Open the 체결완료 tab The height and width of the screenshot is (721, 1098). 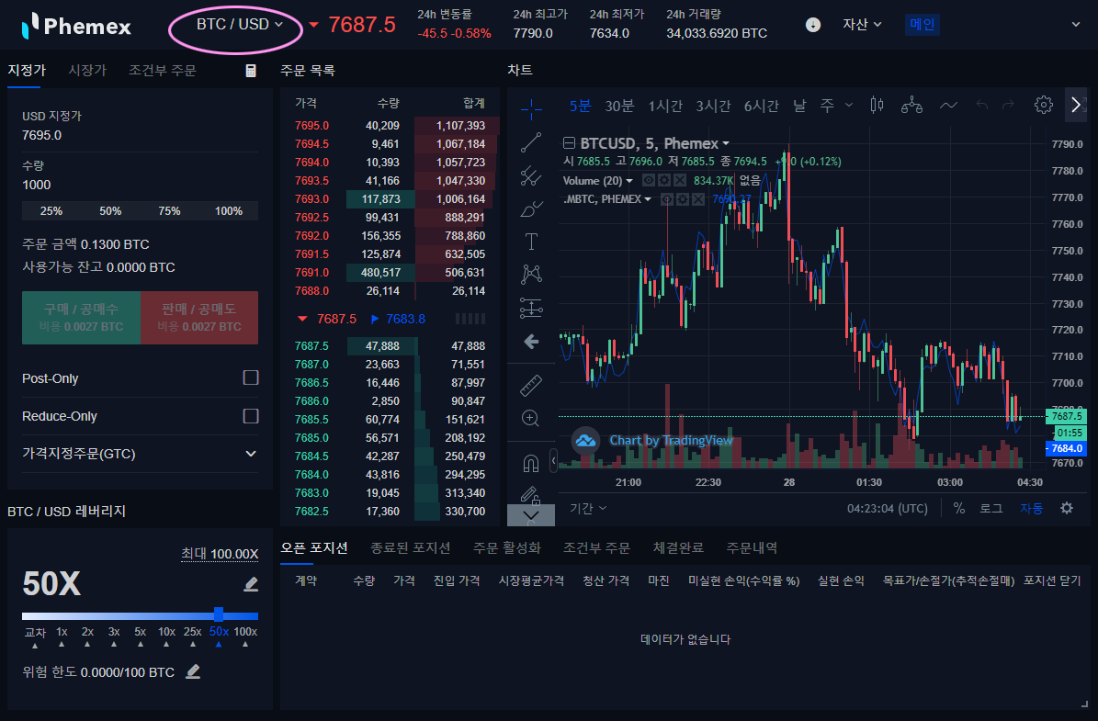pos(678,547)
